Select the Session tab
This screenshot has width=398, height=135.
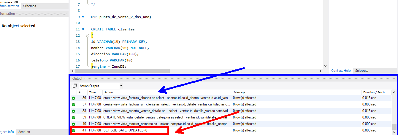pyautogui.click(x=24, y=132)
